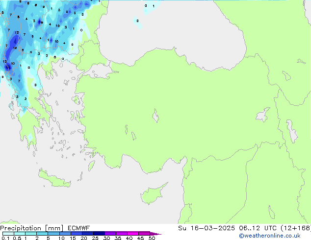
Task: Click the '0.1' legend scale label
Action: [5, 238]
